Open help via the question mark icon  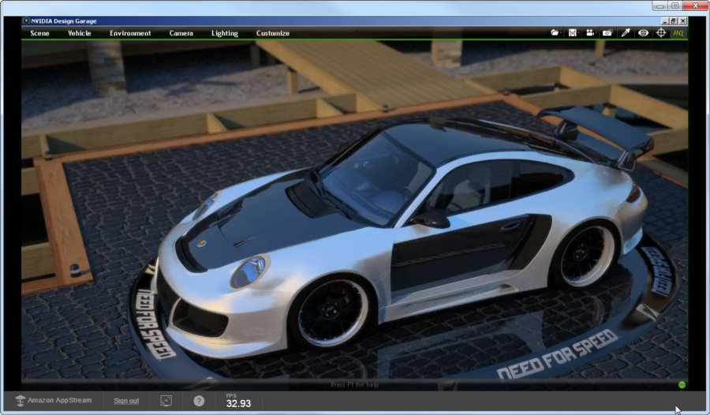[199, 401]
